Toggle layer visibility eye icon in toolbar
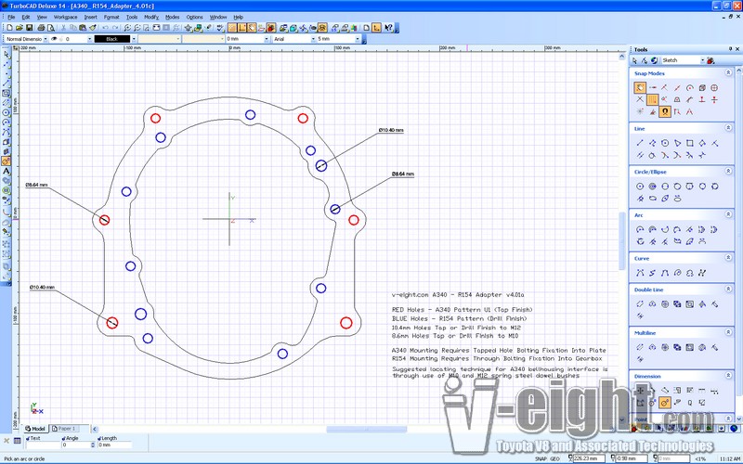Viewport: 743px width, 464px height. tap(55, 39)
